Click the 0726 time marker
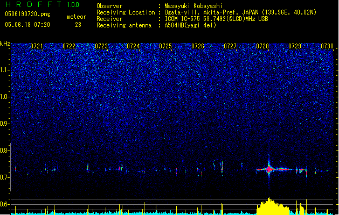The image size is (339, 215). point(198,46)
